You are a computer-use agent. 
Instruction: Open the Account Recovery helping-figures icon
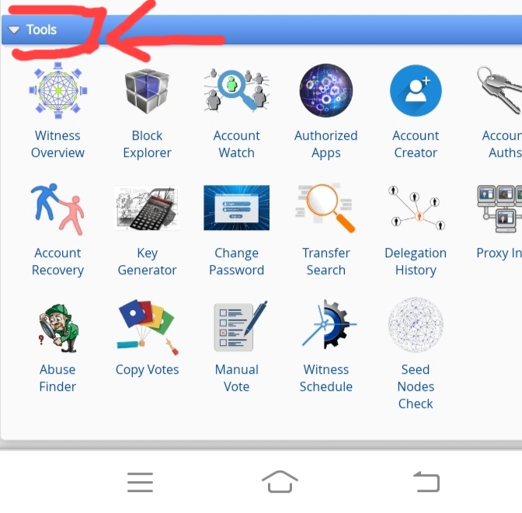pos(57,209)
